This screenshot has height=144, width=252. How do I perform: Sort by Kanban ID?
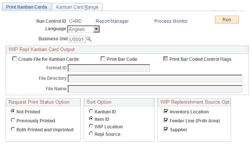click(91, 111)
